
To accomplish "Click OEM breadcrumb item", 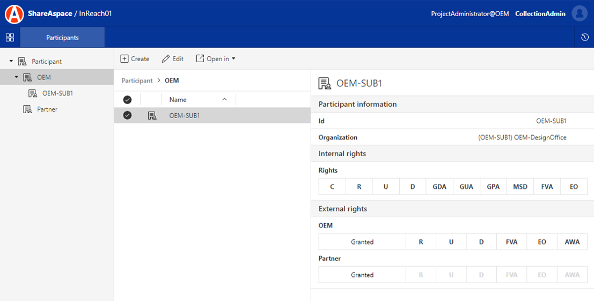I will coord(172,80).
